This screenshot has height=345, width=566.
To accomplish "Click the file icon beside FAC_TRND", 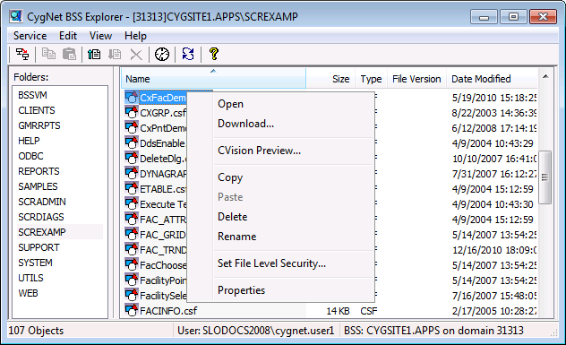I will point(132,249).
